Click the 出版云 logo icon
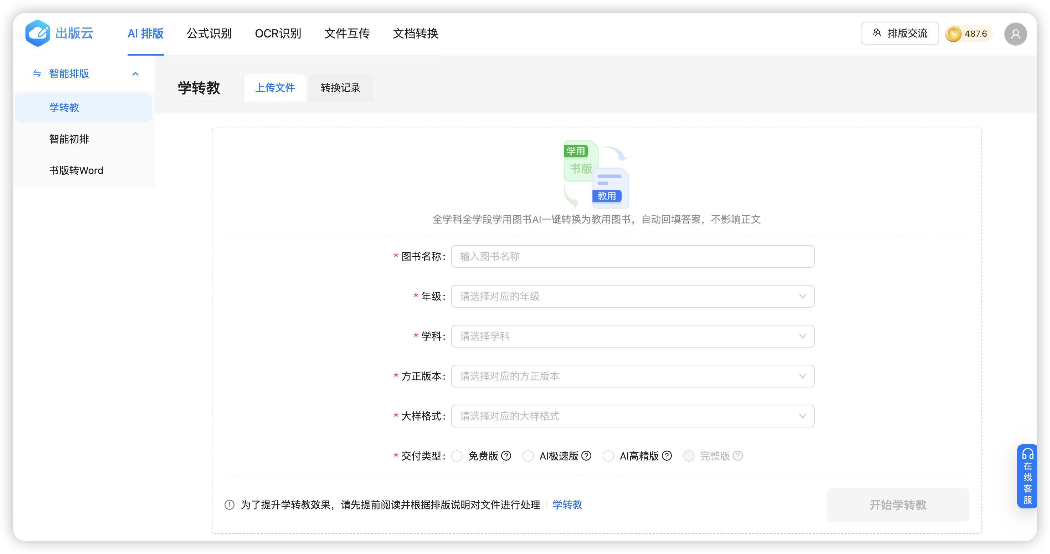Screen dimensions: 1050x554 coord(37,34)
